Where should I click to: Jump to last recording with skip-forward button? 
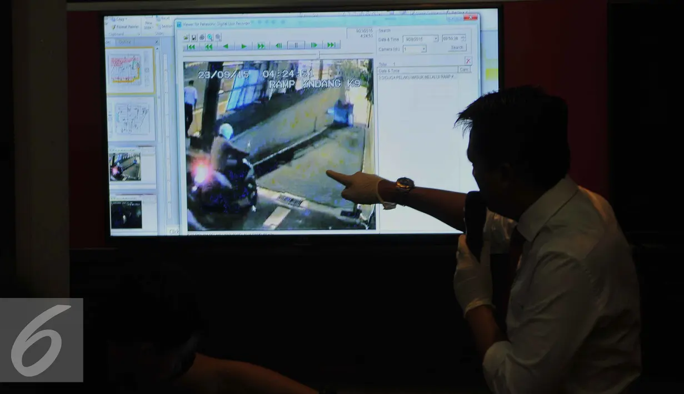pos(332,45)
